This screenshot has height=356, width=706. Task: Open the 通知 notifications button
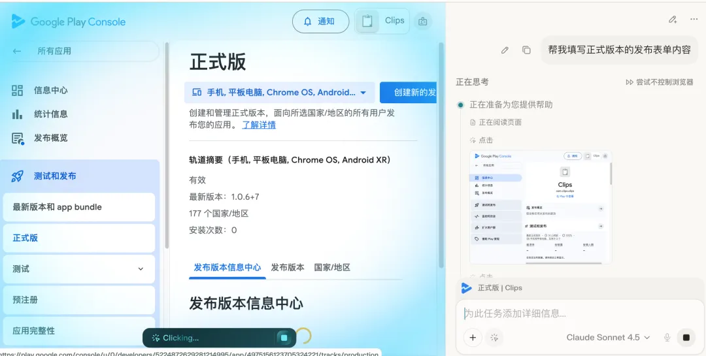click(x=320, y=21)
